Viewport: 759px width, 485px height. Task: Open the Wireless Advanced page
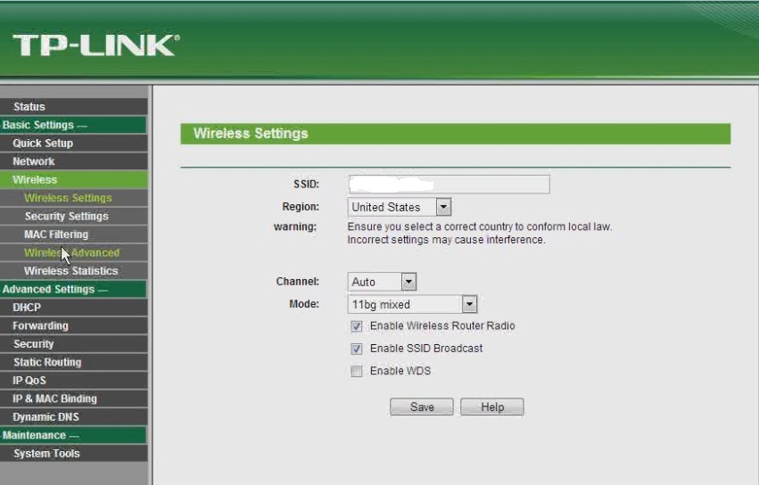point(71,252)
